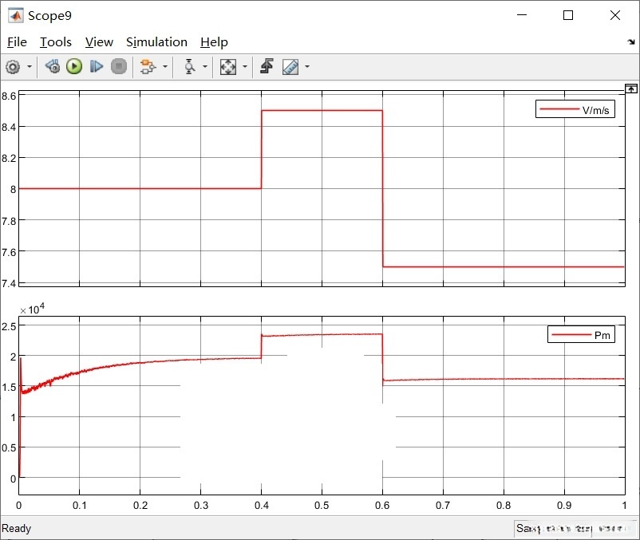Click the Triggers icon
640x540 pixels.
tap(267, 67)
